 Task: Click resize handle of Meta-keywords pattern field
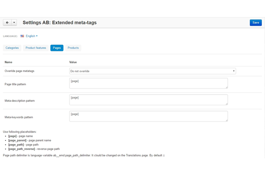(226, 120)
